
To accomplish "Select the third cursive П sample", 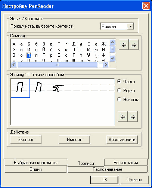I will pyautogui.click(x=58, y=88).
